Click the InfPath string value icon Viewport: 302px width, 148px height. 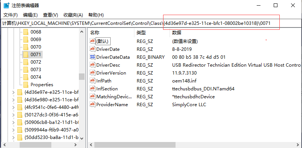tap(92, 81)
